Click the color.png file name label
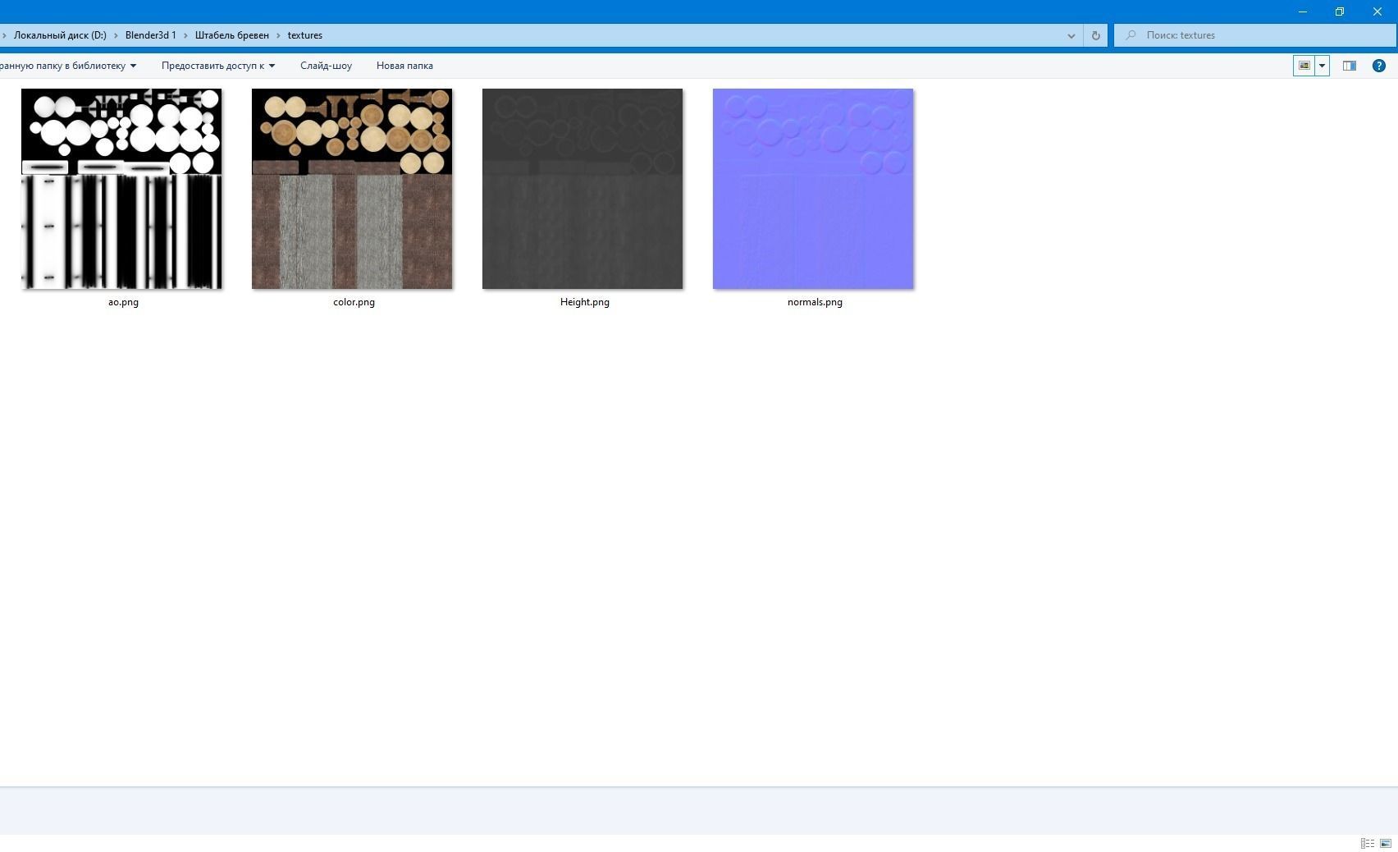 [354, 302]
